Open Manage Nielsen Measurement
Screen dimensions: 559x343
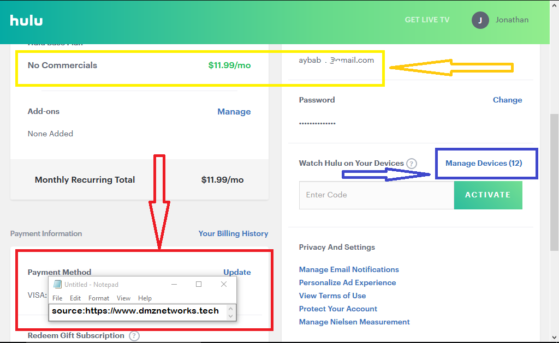tap(354, 322)
